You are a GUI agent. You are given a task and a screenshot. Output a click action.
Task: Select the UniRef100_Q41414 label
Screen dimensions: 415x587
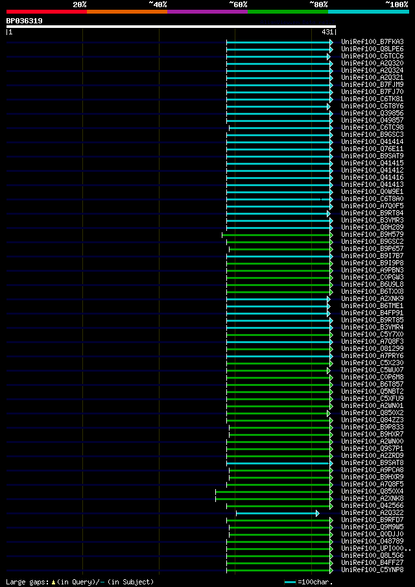coord(372,141)
